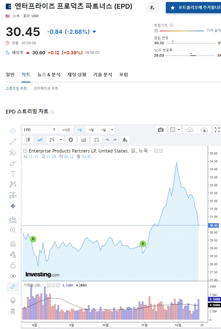Create a chart alert via bell icon
The image size is (221, 329).
tap(125, 140)
